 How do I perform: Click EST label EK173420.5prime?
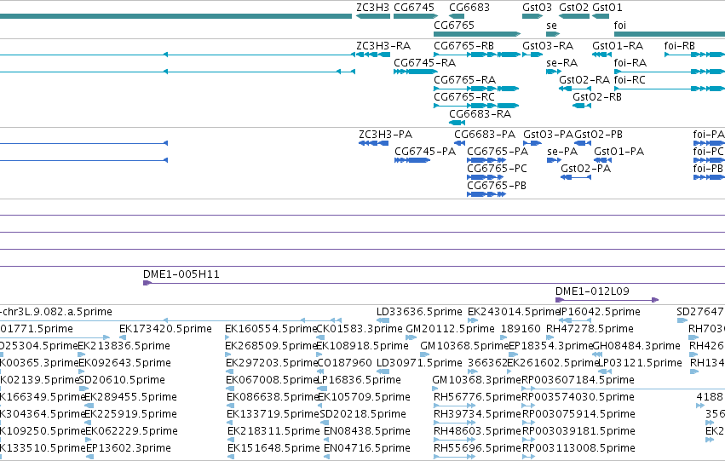[x=165, y=329]
